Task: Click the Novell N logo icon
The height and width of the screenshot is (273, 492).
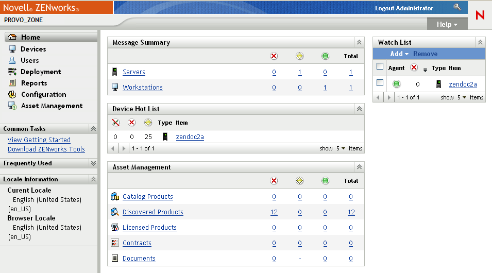Action: (480, 15)
